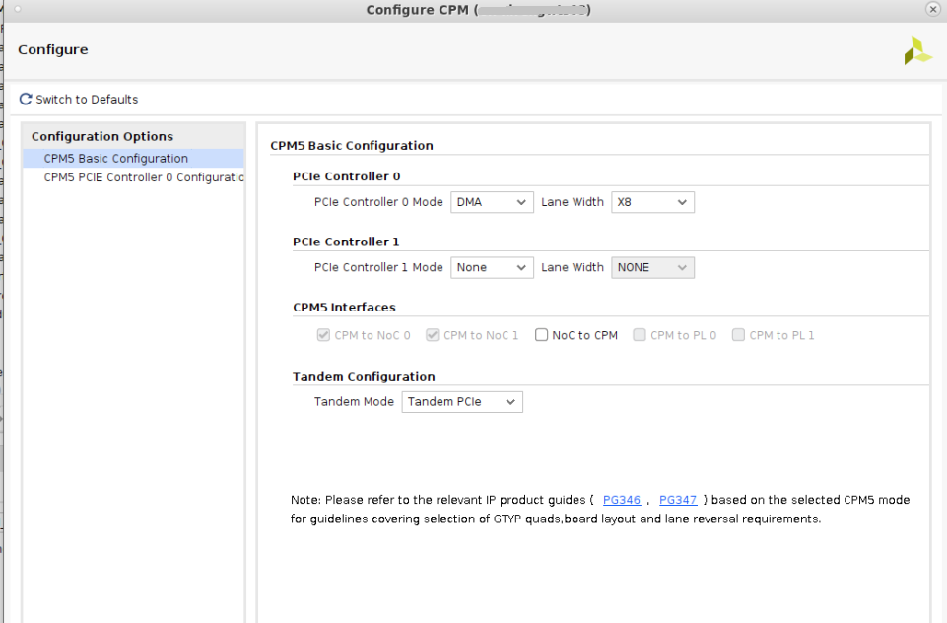Select CPM5 PCIE Controller 0 Configuration item
The height and width of the screenshot is (623, 947).
(x=144, y=178)
